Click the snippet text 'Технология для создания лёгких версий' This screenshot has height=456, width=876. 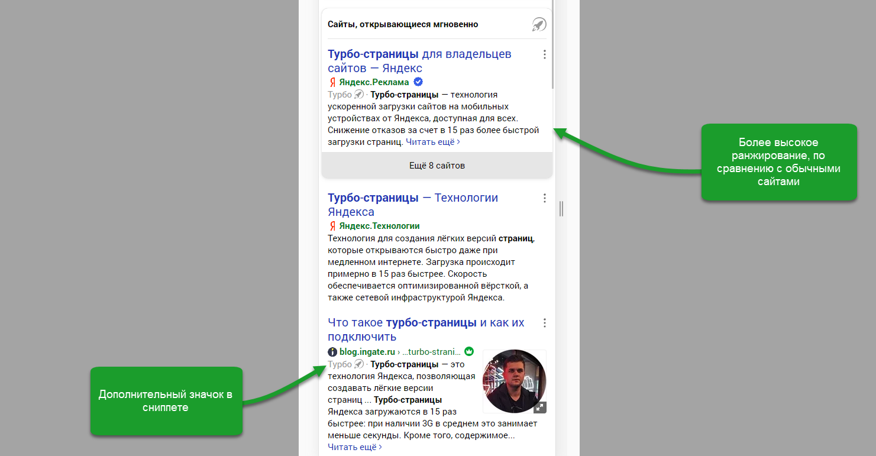coord(412,238)
